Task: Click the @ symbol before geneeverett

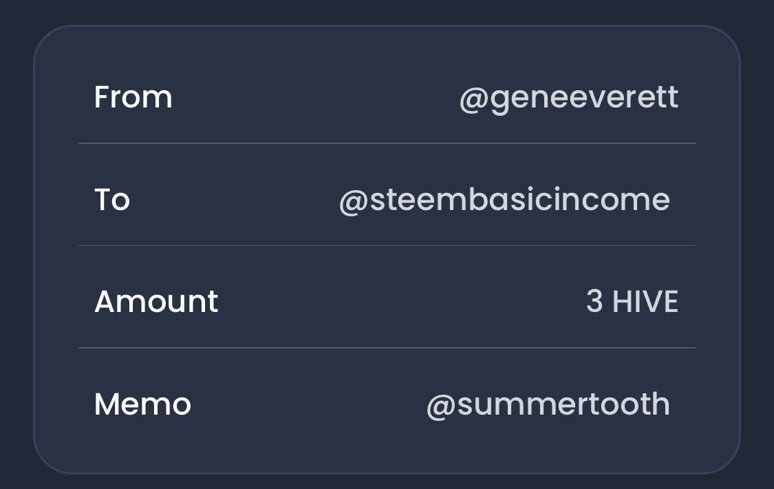Action: [474, 101]
